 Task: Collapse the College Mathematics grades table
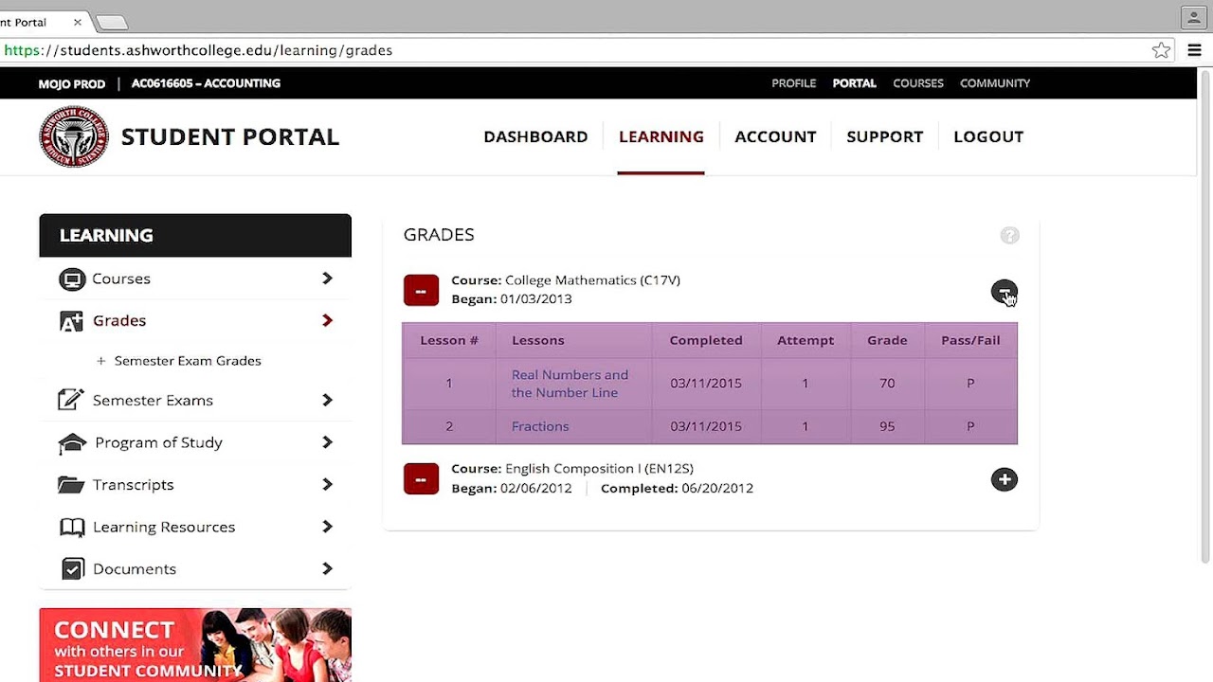1004,292
